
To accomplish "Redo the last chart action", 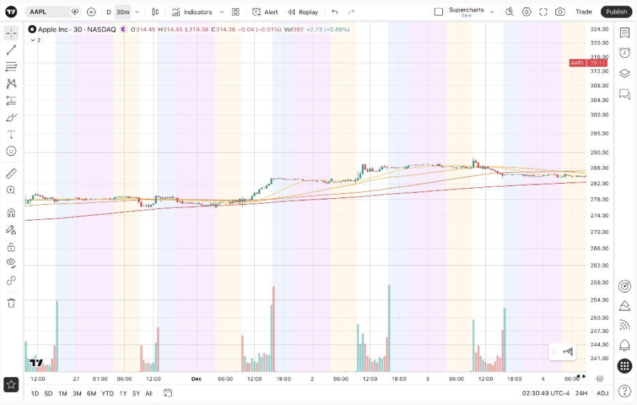I will 352,12.
